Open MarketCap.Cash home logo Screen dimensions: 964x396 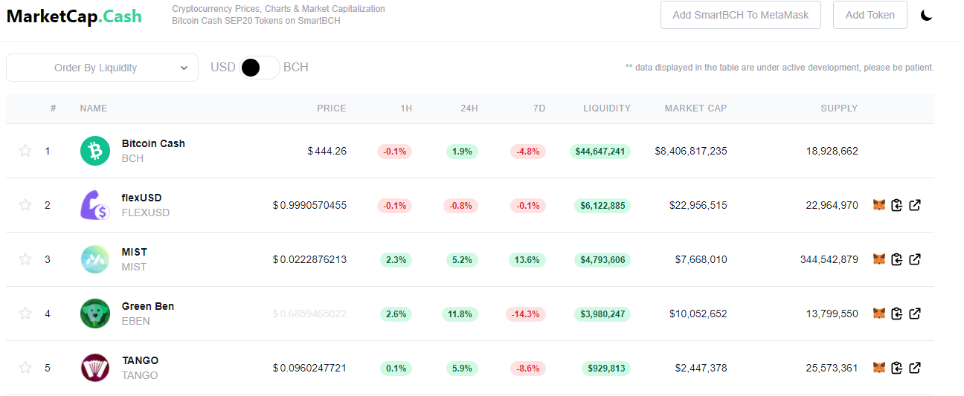[x=74, y=16]
